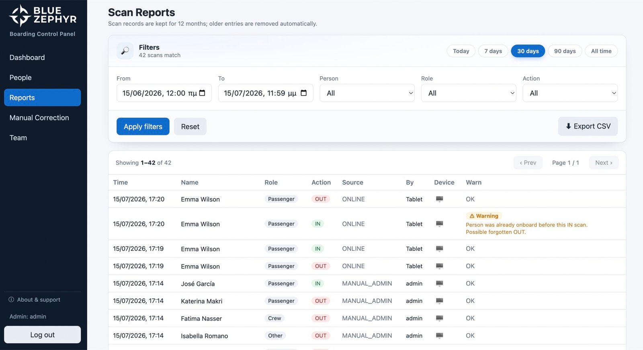Image resolution: width=643 pixels, height=350 pixels.
Task: Click the Other role badge
Action: (x=275, y=336)
